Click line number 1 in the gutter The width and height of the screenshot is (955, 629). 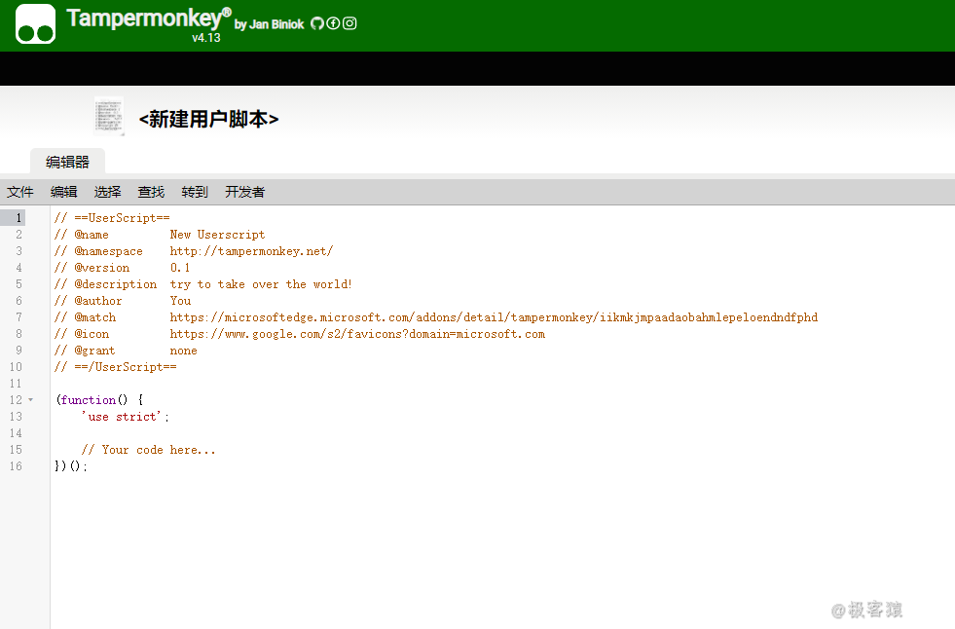coord(18,218)
